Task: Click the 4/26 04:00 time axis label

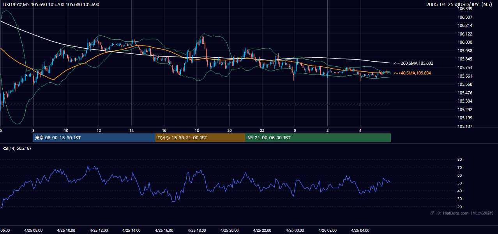Action: [360, 230]
